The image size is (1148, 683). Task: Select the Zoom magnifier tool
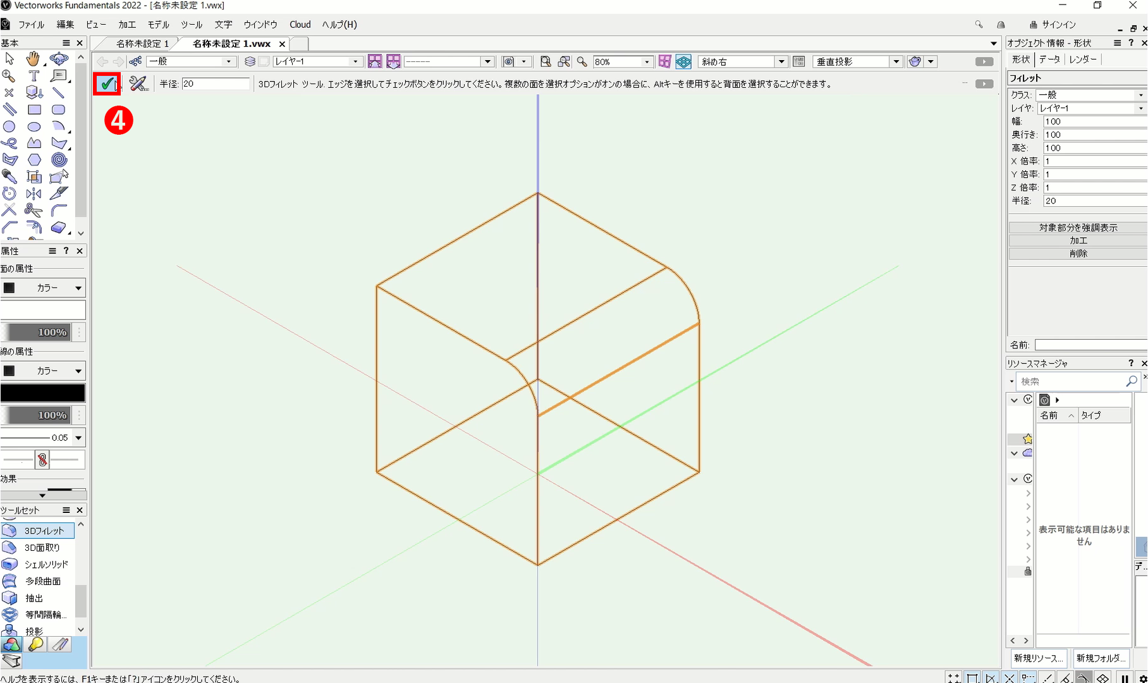[9, 76]
